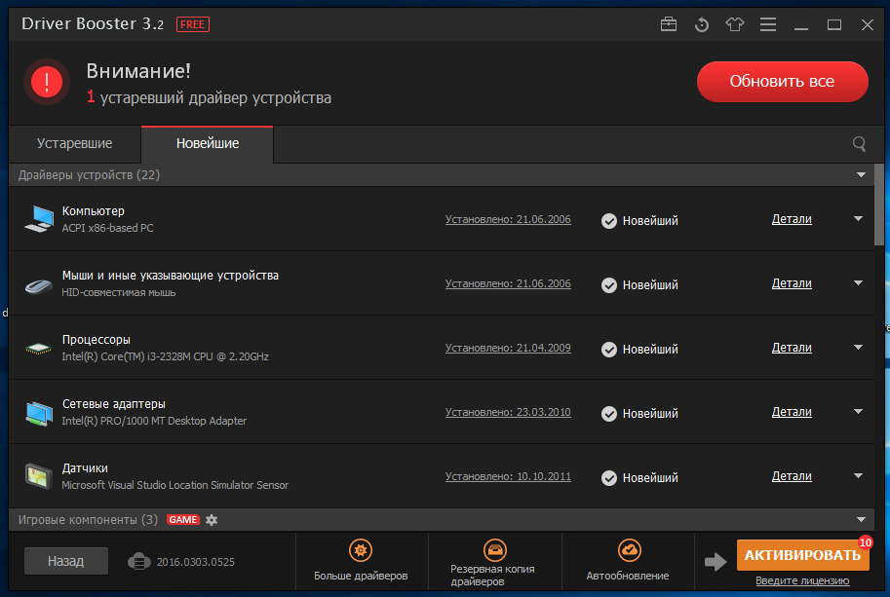Click the restore history icon

coord(702,24)
